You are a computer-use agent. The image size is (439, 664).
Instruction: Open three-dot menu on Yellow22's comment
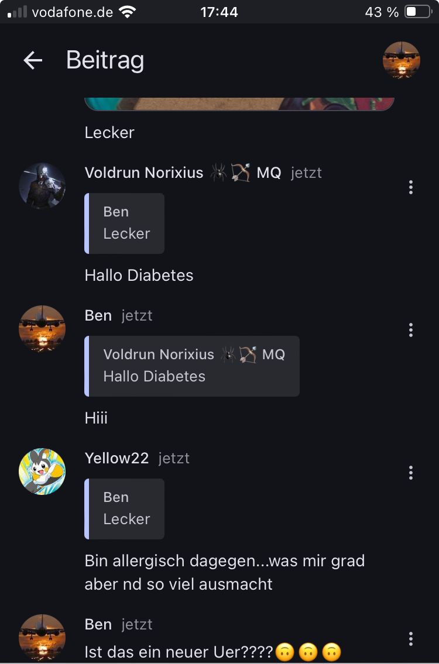coord(410,473)
